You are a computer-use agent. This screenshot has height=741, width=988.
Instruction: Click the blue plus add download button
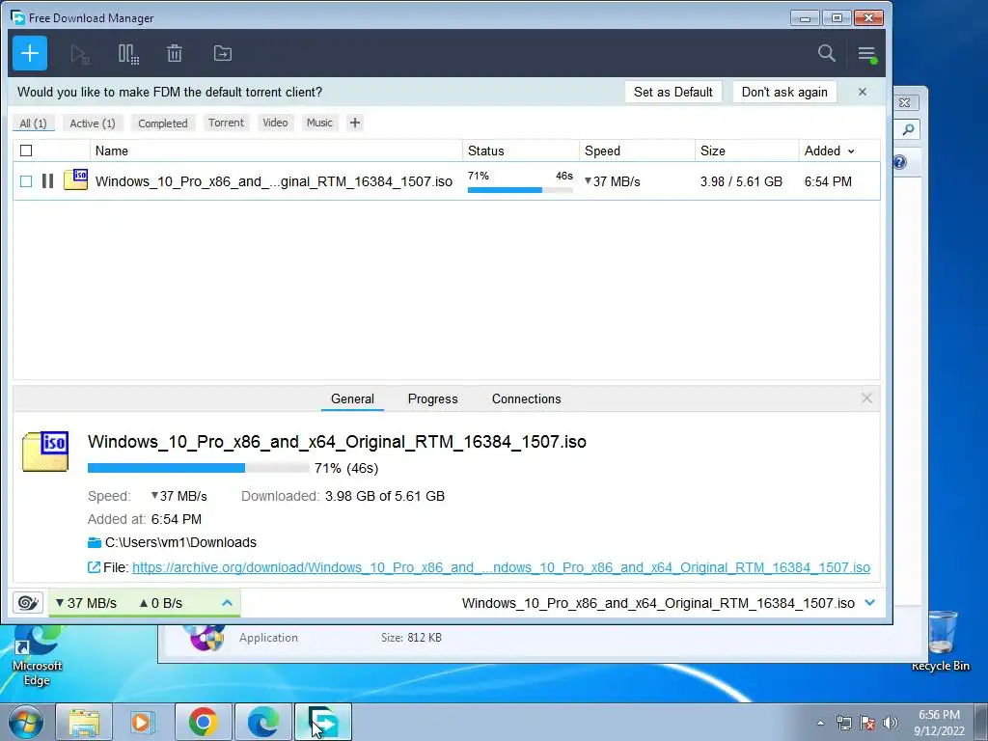(30, 53)
